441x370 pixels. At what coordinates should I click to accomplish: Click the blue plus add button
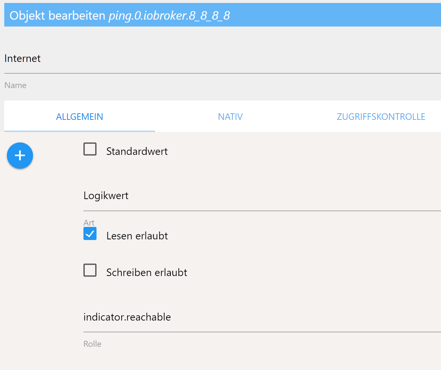[x=20, y=156]
